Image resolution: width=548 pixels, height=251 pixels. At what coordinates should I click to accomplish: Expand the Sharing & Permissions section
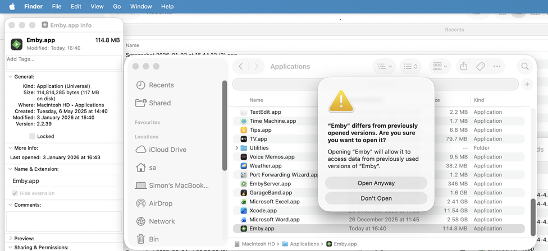tap(10, 248)
